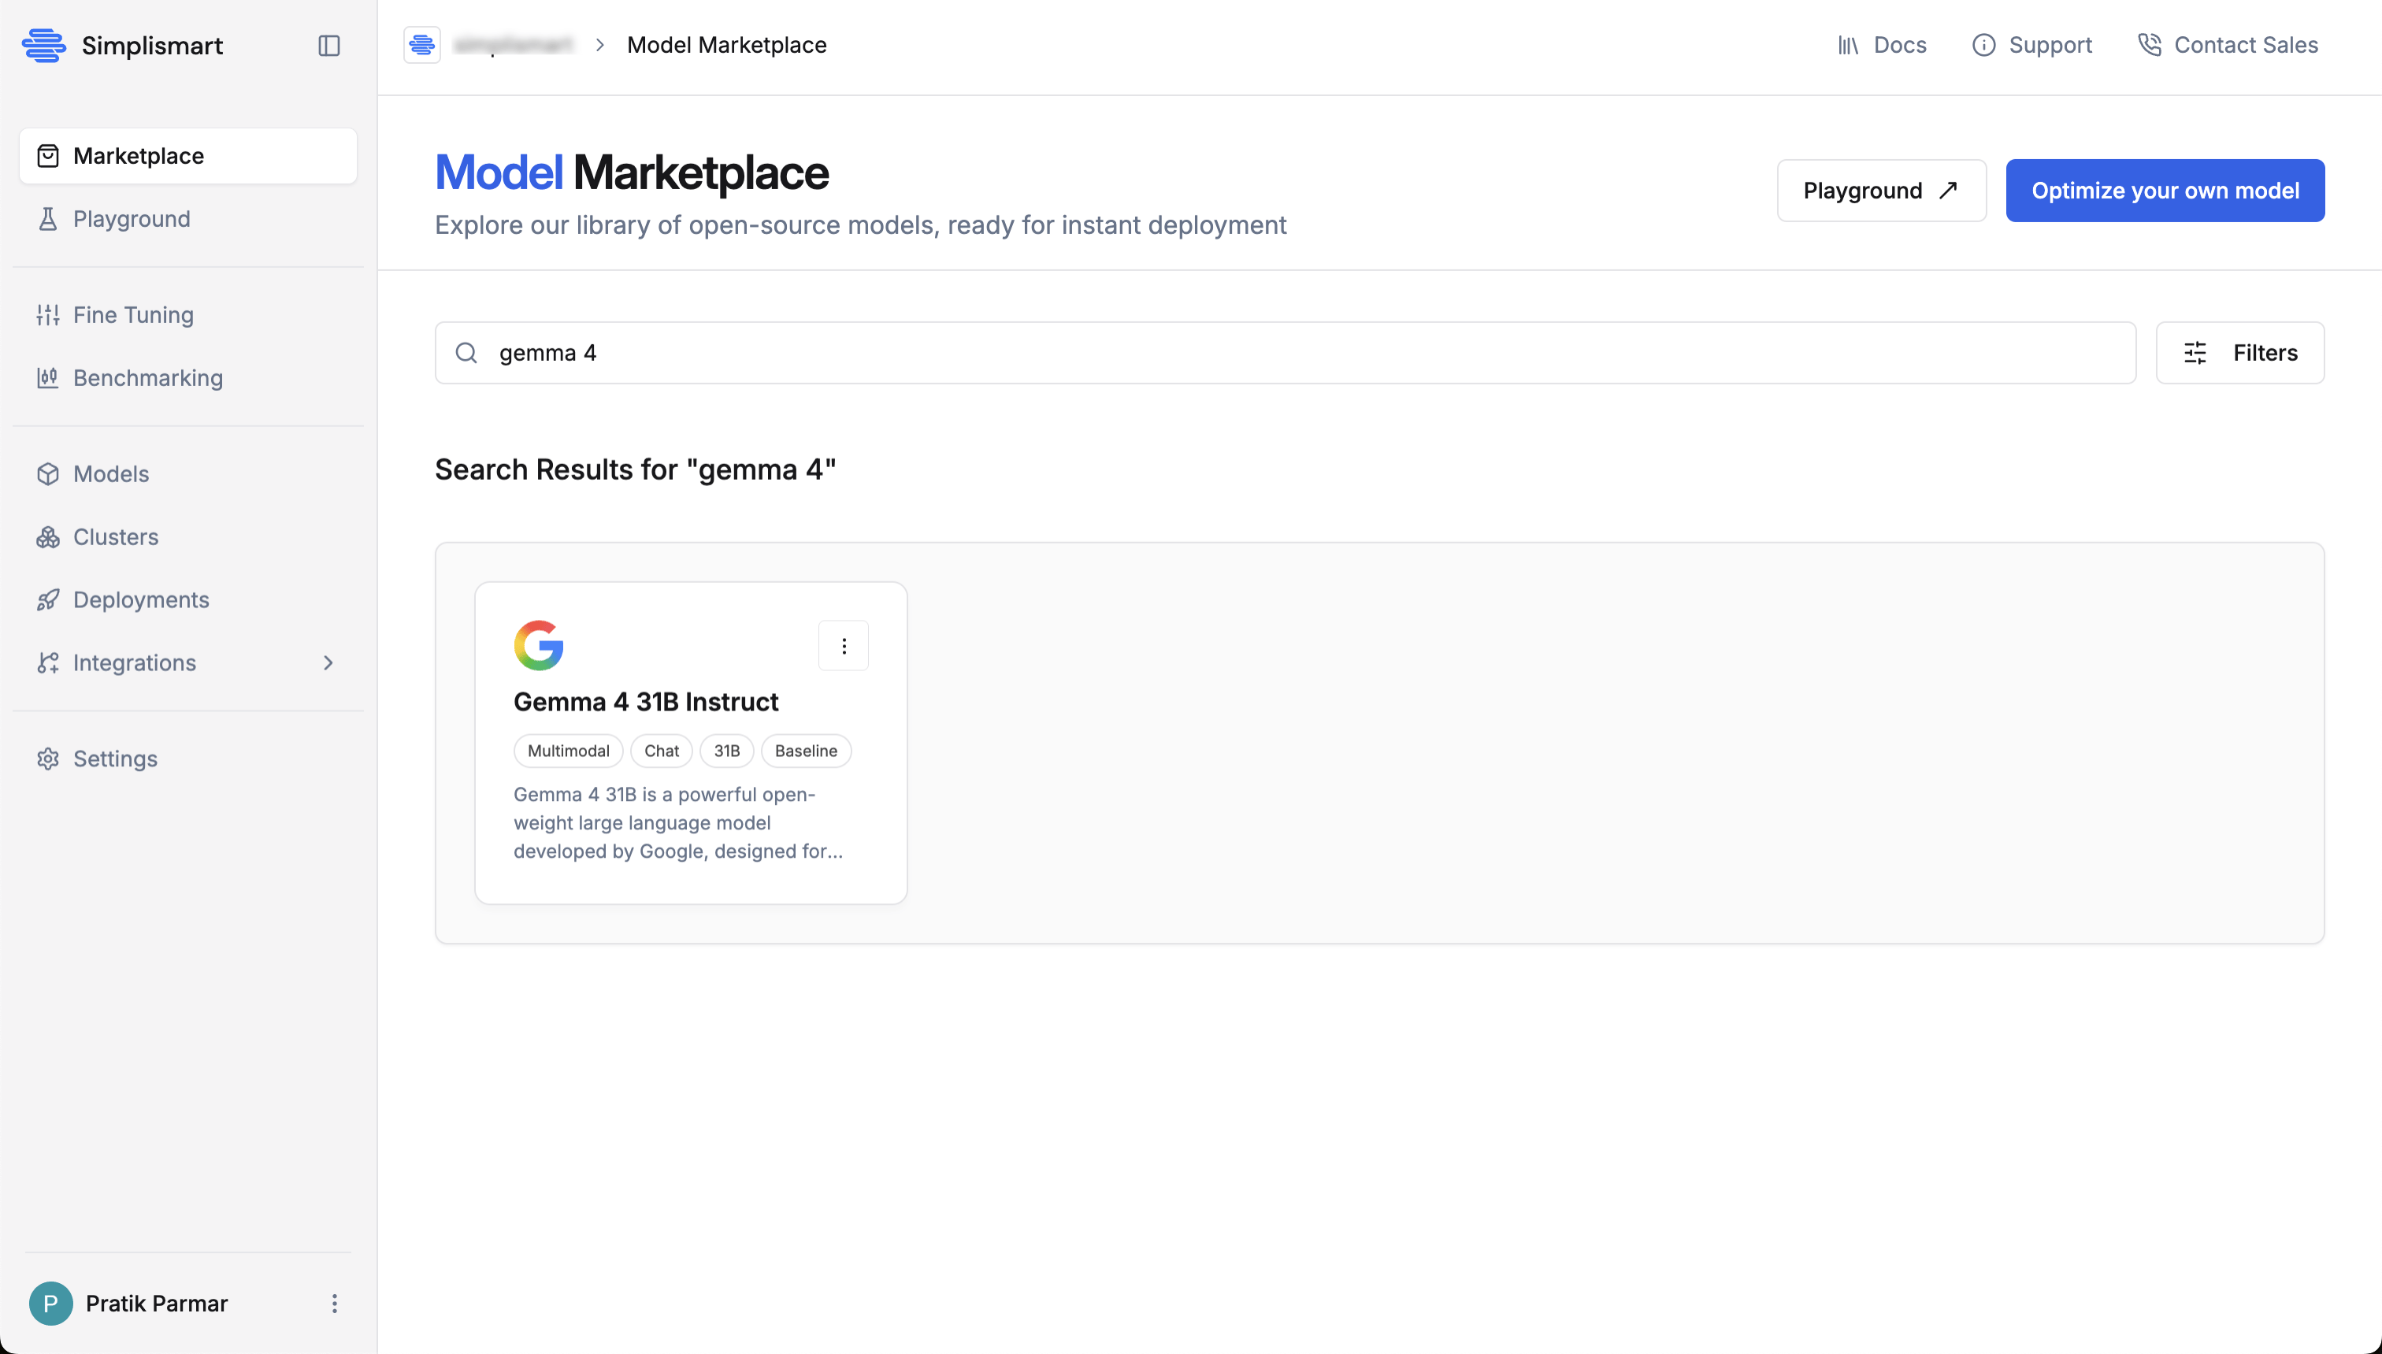Image resolution: width=2382 pixels, height=1354 pixels.
Task: Go to Clusters section
Action: pyautogui.click(x=187, y=536)
